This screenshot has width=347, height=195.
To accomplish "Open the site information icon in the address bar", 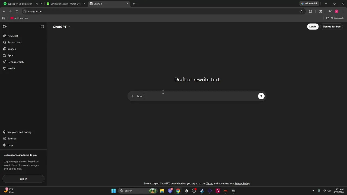I will [x=25, y=11].
